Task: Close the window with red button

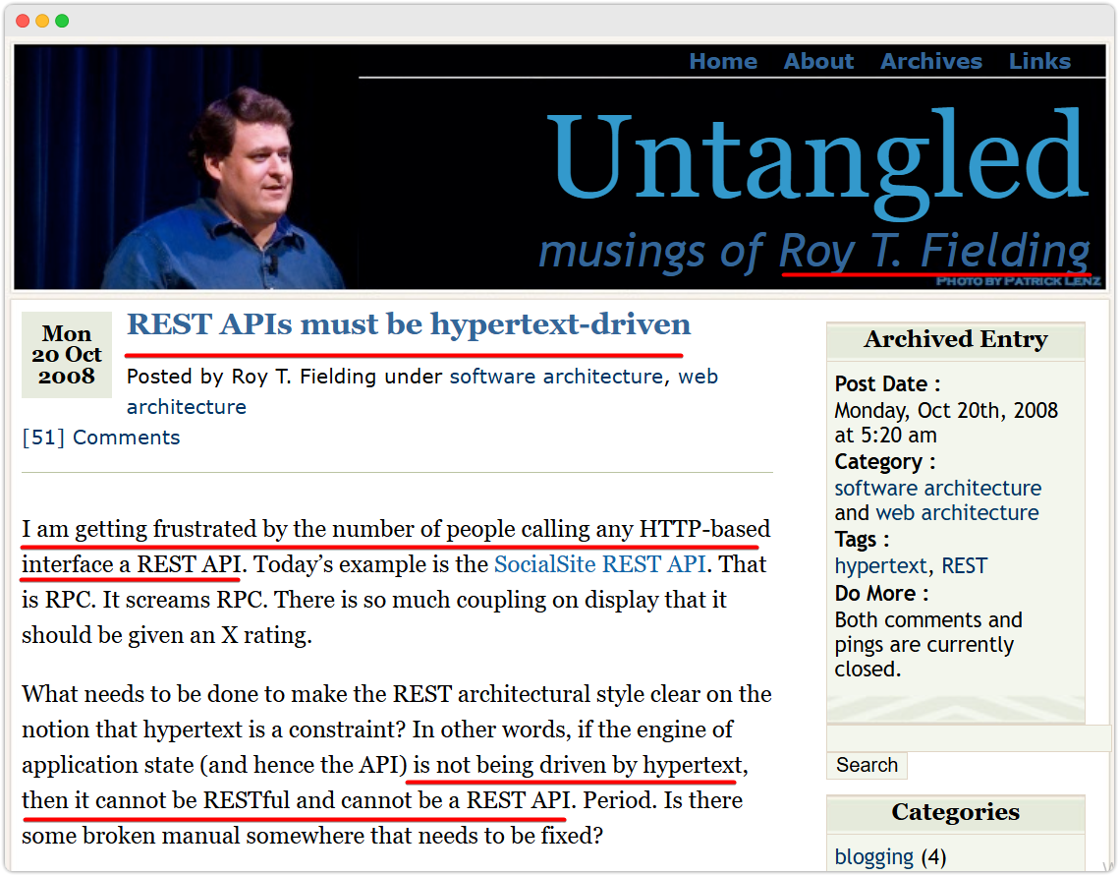Action: (23, 21)
